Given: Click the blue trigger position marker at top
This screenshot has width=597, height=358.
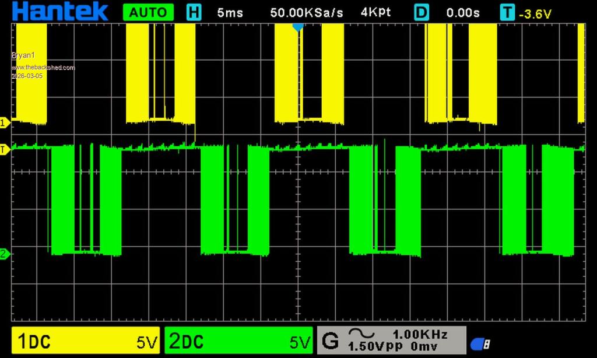Looking at the screenshot, I should pos(298,27).
